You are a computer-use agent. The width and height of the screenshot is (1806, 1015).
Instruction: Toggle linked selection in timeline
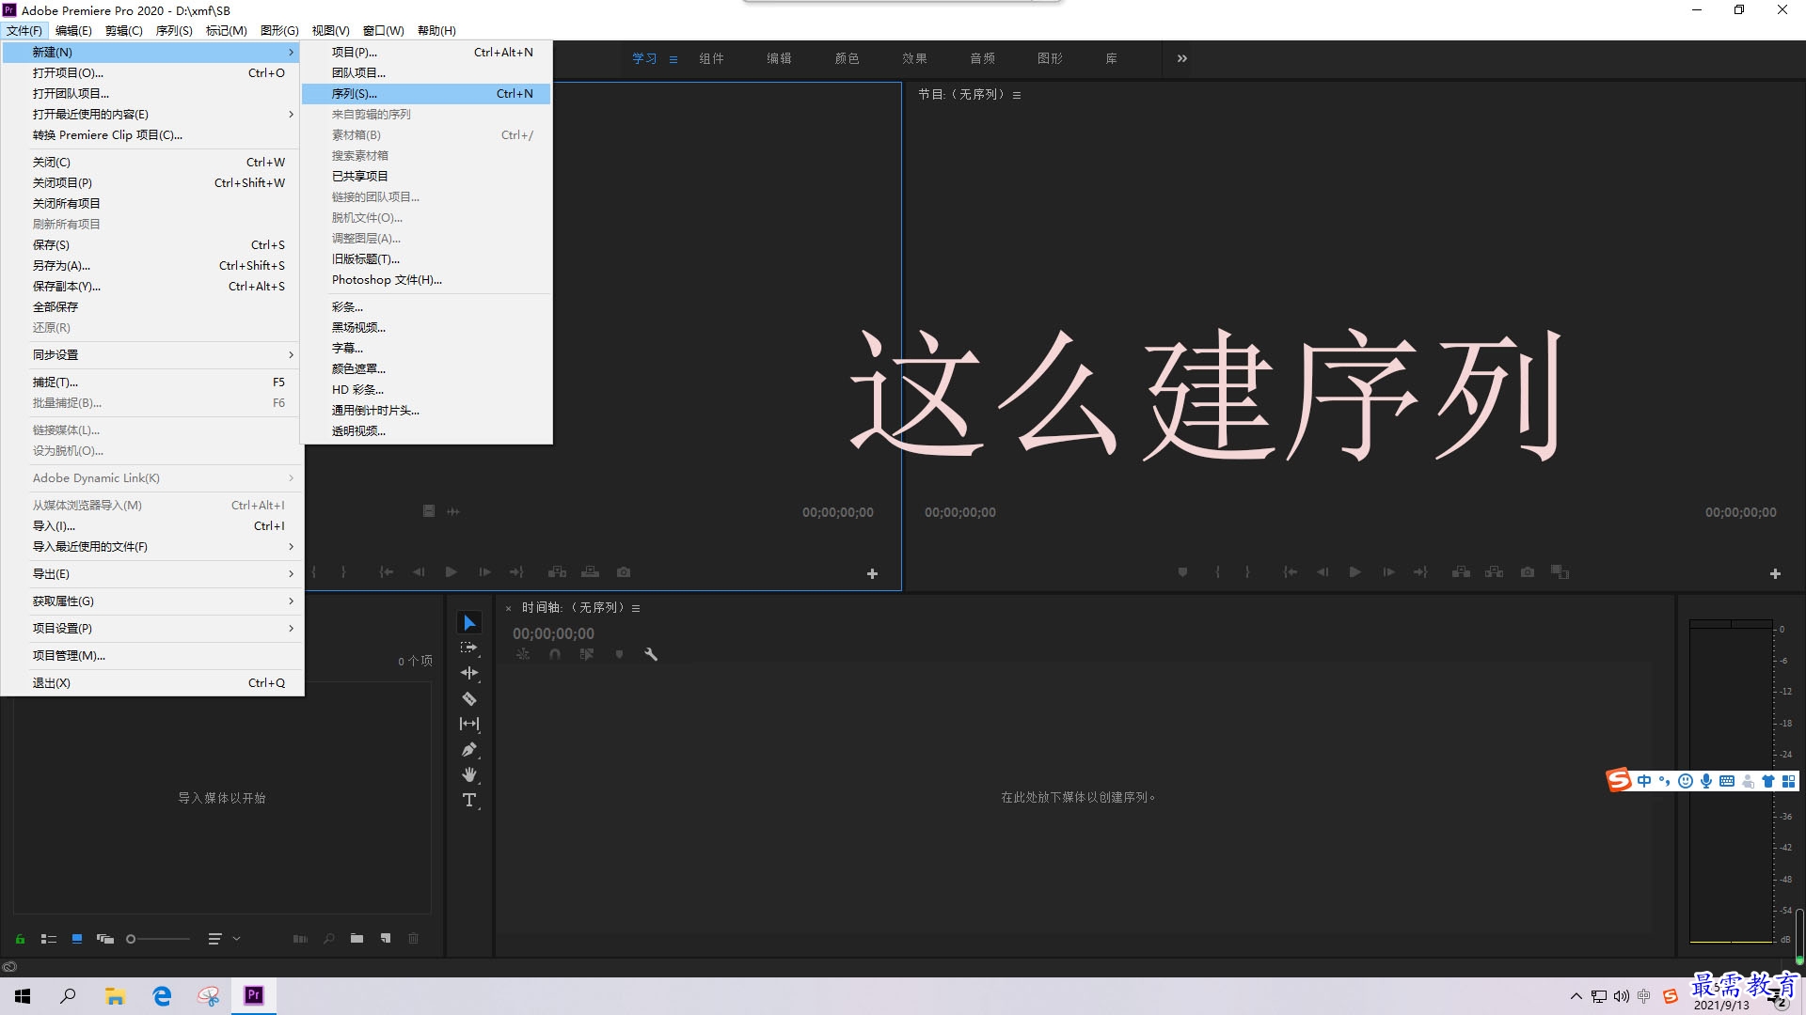[587, 654]
